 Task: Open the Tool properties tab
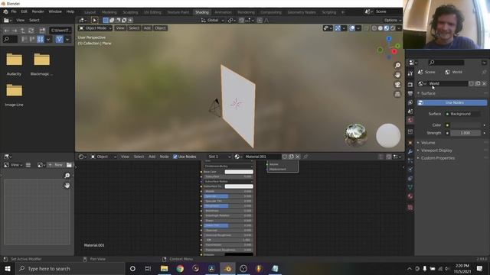(410, 73)
